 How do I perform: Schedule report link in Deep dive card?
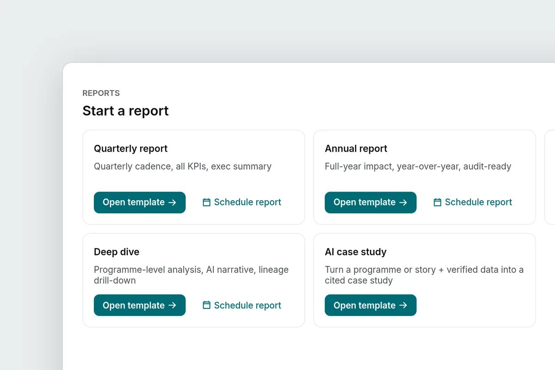(242, 305)
